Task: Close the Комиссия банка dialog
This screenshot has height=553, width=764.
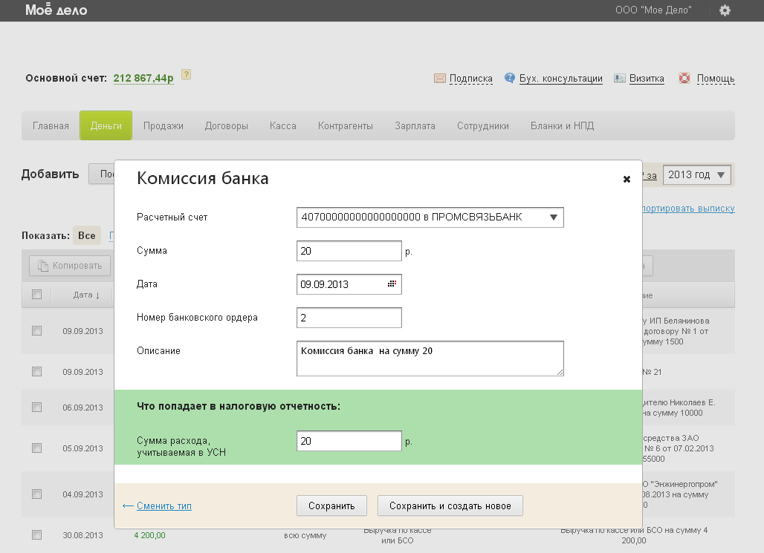Action: (627, 179)
